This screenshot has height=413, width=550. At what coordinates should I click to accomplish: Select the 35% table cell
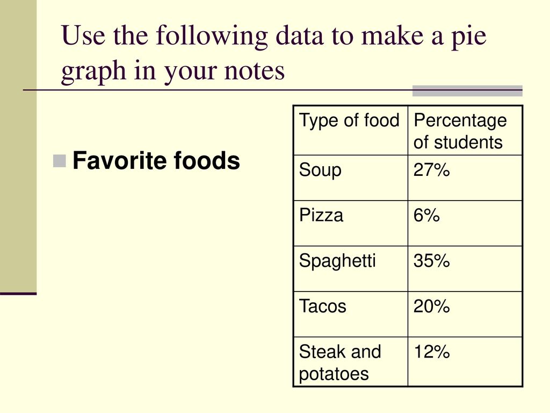click(x=465, y=269)
